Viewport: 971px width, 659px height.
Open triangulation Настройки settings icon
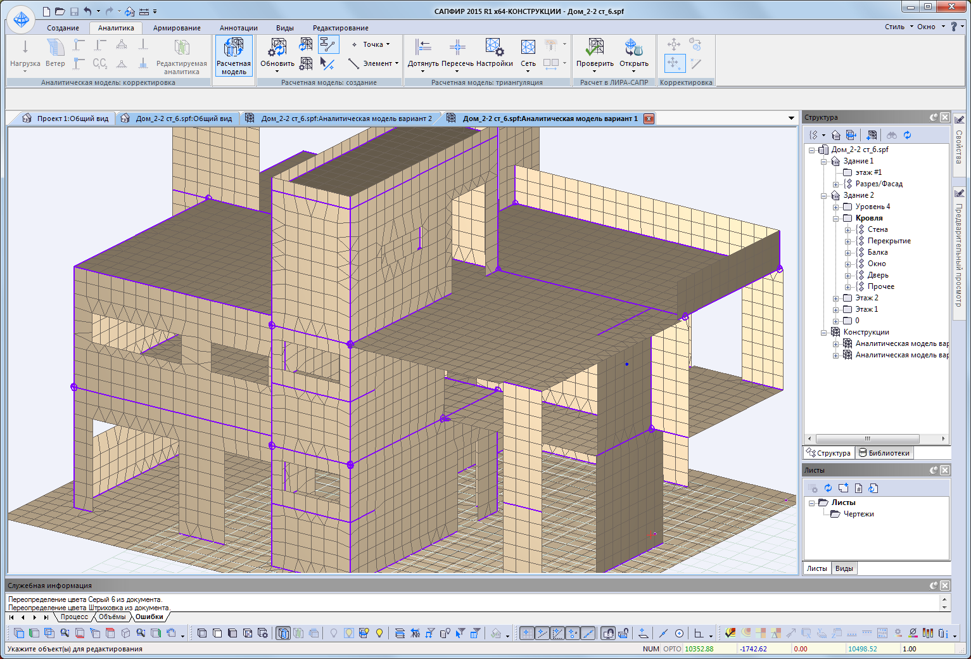tap(494, 48)
